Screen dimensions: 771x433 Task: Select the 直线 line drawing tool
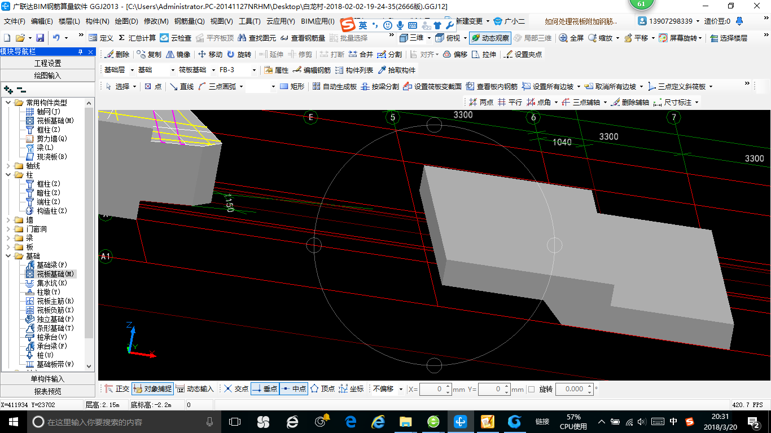(x=182, y=86)
